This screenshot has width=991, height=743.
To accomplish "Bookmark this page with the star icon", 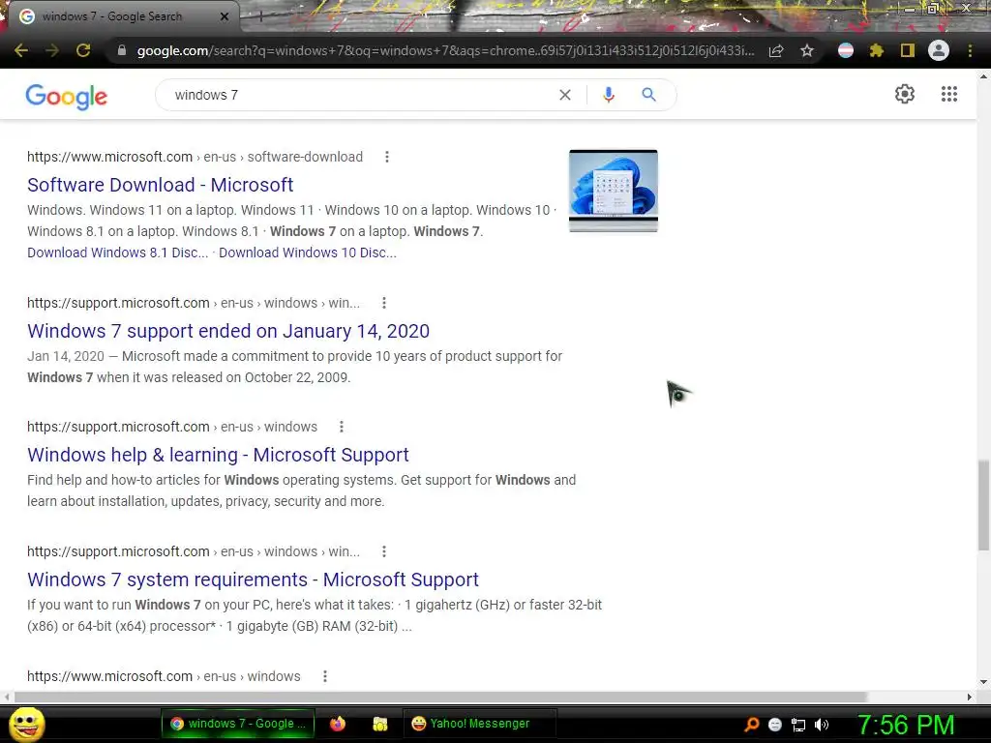I will click(807, 50).
